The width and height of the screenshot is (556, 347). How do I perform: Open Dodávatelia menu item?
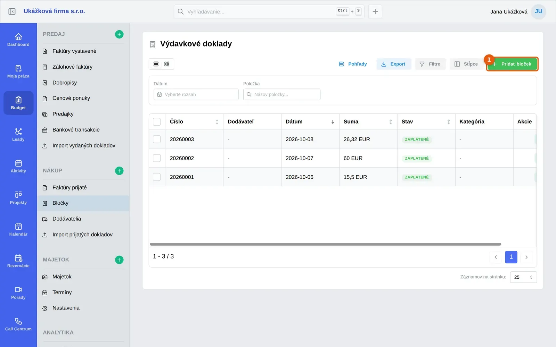tap(83, 219)
